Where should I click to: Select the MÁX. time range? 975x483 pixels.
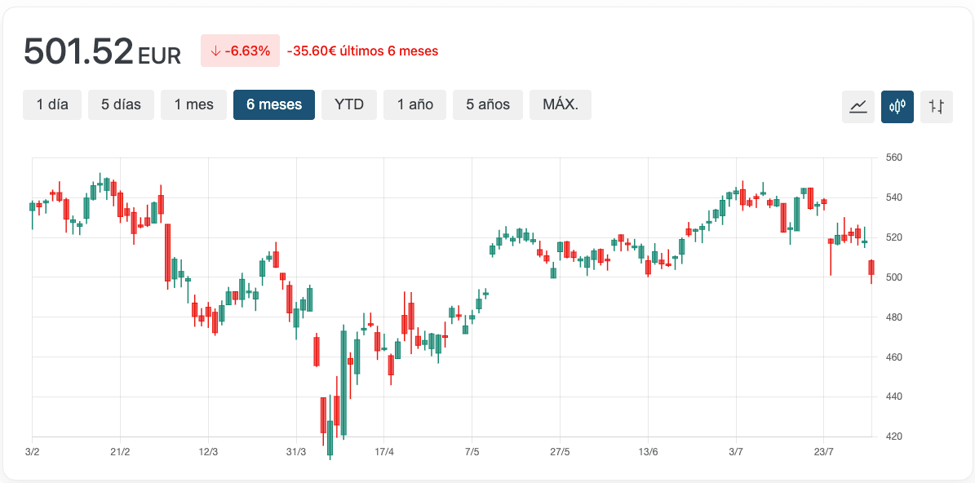point(561,104)
